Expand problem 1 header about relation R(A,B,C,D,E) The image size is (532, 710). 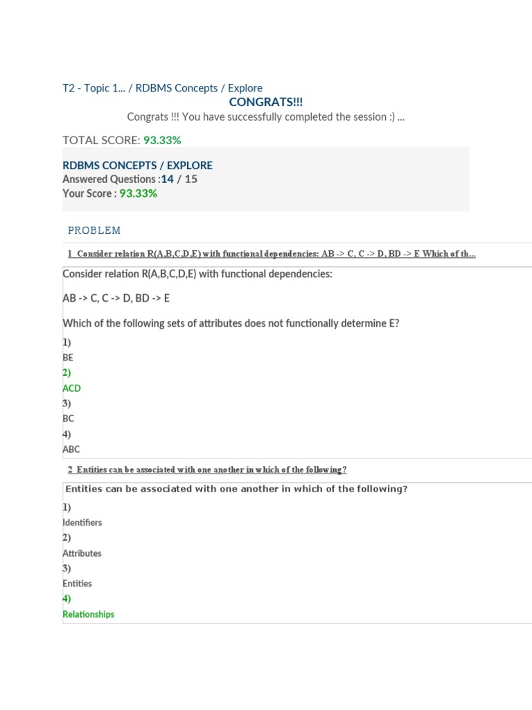click(x=272, y=254)
